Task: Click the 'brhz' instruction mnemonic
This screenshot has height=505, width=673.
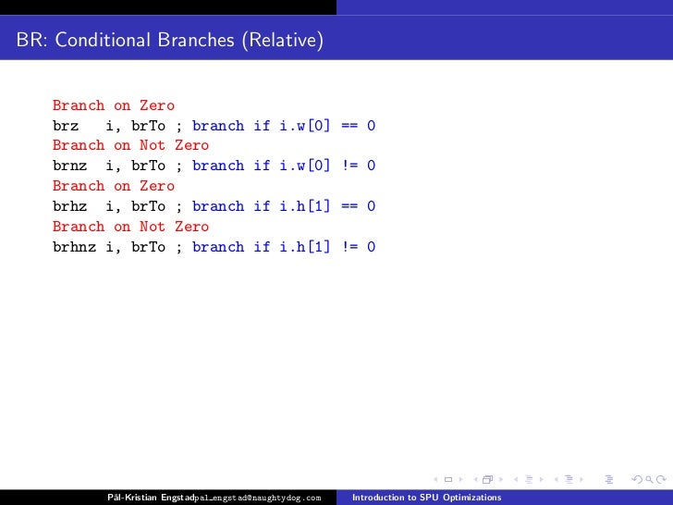Action: pyautogui.click(x=70, y=206)
